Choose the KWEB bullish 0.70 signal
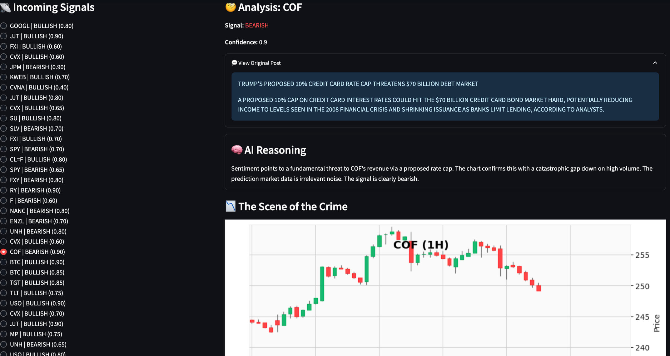Viewport: 670px width, 356px height. [x=4, y=77]
